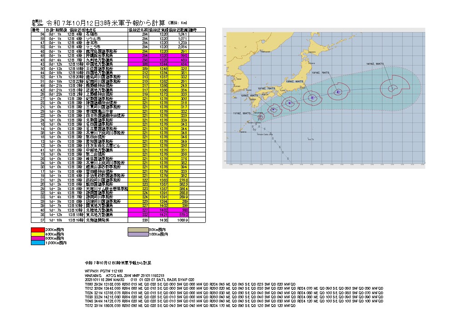Screen dimensions: 473x332
Task: Select the typhoon marker for 12/18Z
Action: click(289, 104)
